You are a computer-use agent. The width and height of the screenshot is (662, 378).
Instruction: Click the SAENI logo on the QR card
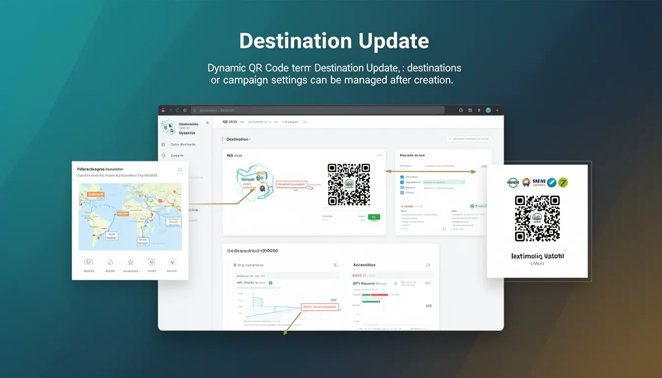[538, 183]
